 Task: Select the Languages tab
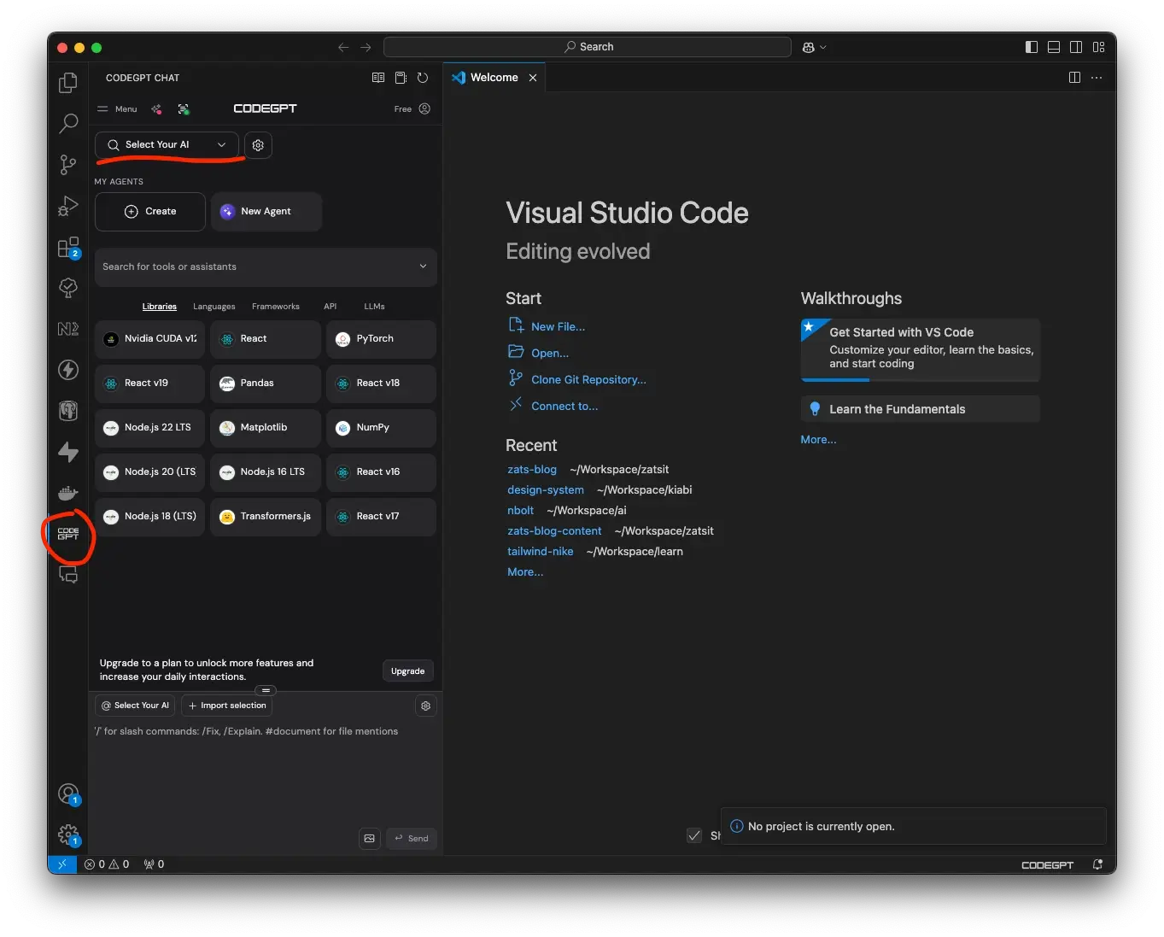pyautogui.click(x=214, y=307)
